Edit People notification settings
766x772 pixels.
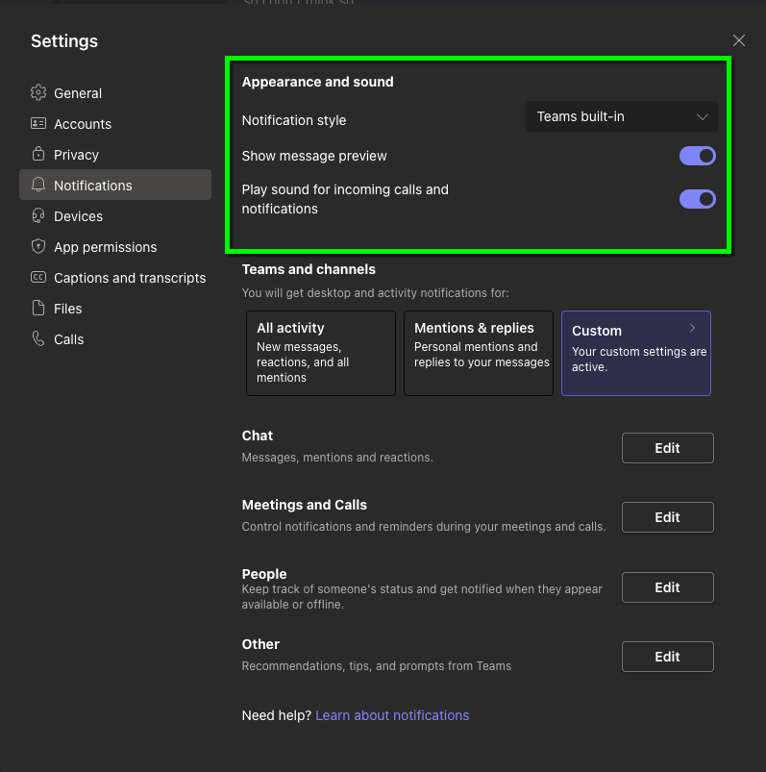(x=668, y=587)
